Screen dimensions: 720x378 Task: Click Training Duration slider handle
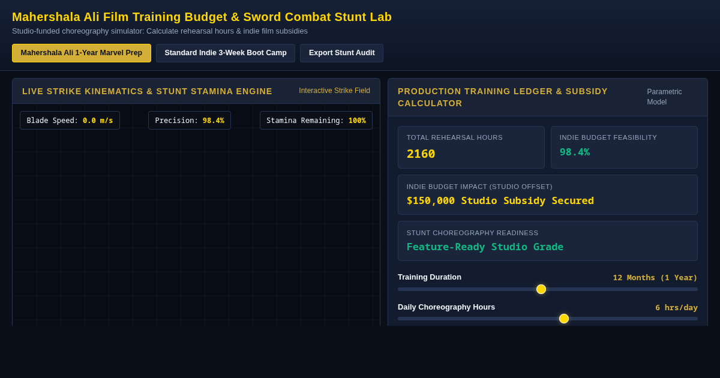pos(541,289)
